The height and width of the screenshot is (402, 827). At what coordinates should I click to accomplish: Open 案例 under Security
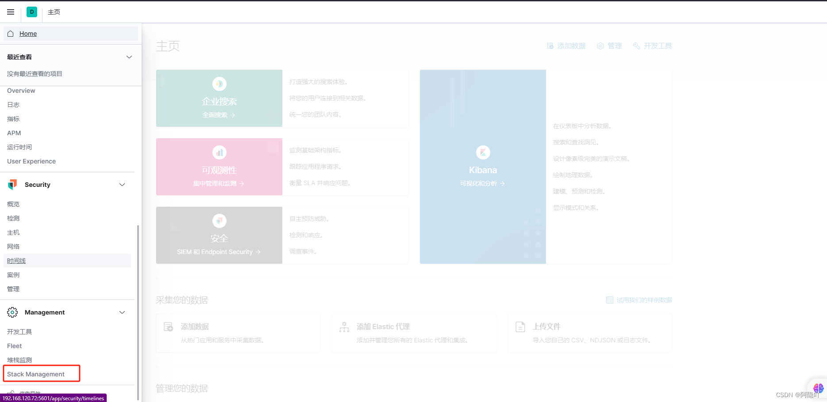pos(13,275)
